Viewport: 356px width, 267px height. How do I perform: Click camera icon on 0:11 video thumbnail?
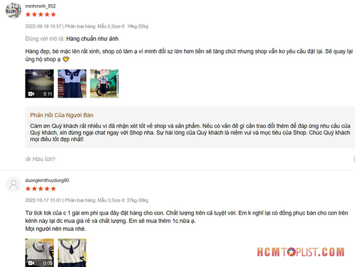[x=31, y=94]
